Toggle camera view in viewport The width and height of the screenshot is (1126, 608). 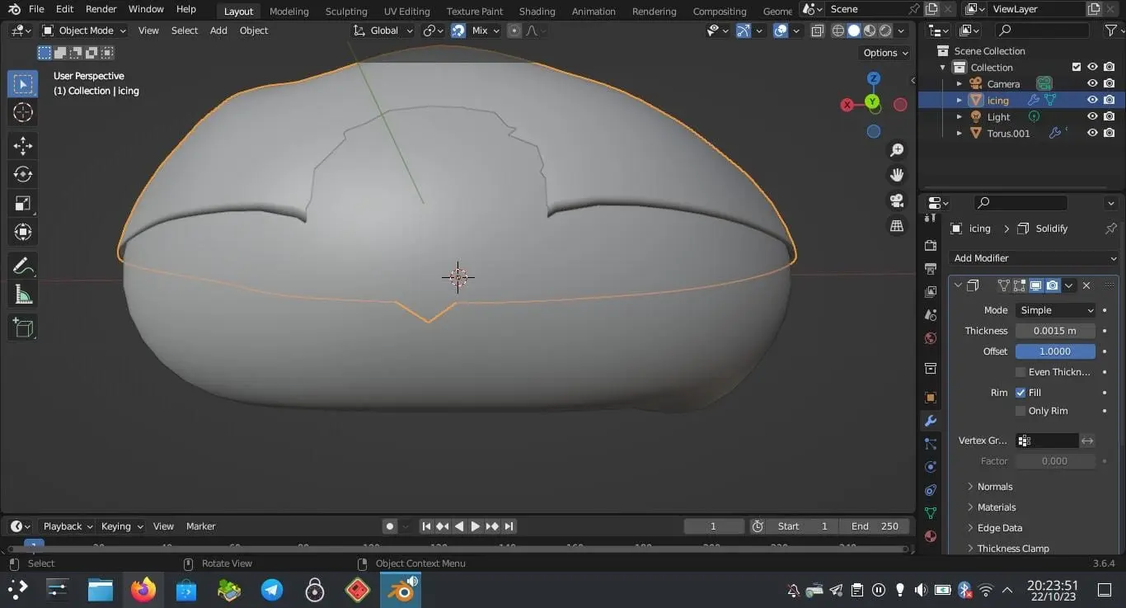(897, 200)
